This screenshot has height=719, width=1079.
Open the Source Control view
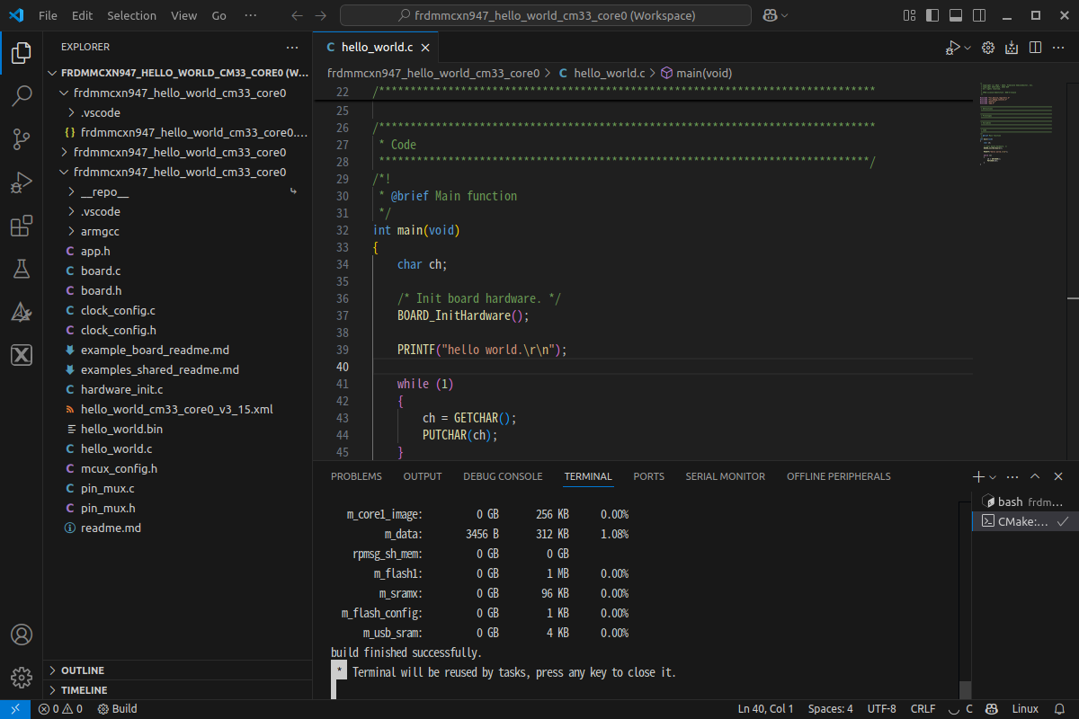pyautogui.click(x=21, y=139)
